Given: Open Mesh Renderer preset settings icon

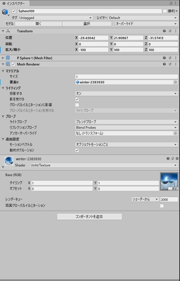Looking at the screenshot, I should coord(170,64).
